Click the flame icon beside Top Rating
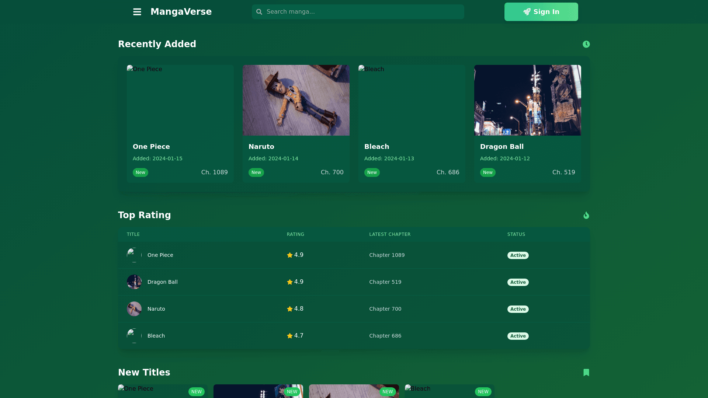 tap(586, 215)
